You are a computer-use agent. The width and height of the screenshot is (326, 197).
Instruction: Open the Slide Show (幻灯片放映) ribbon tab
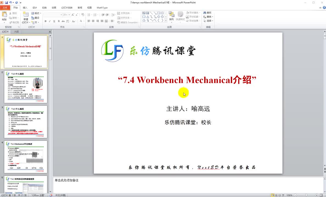point(67,8)
